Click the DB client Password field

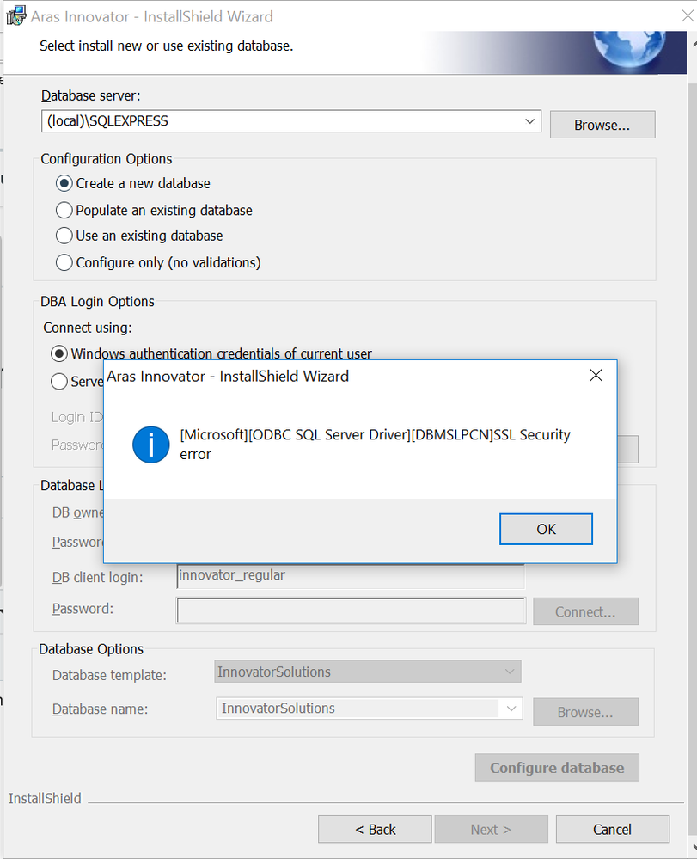point(350,610)
